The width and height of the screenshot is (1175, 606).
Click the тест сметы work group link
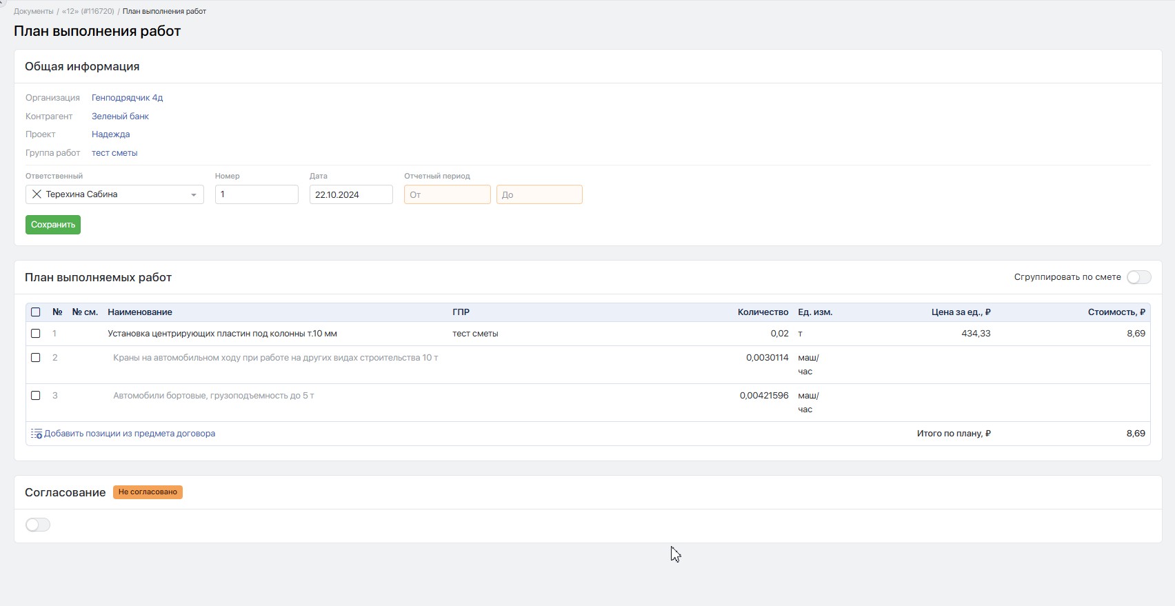pos(114,153)
